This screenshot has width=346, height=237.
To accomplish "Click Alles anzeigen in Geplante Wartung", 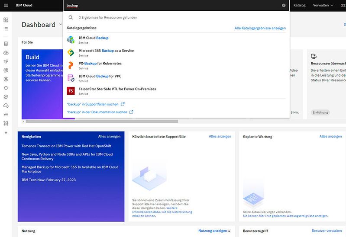I will [x=330, y=137].
